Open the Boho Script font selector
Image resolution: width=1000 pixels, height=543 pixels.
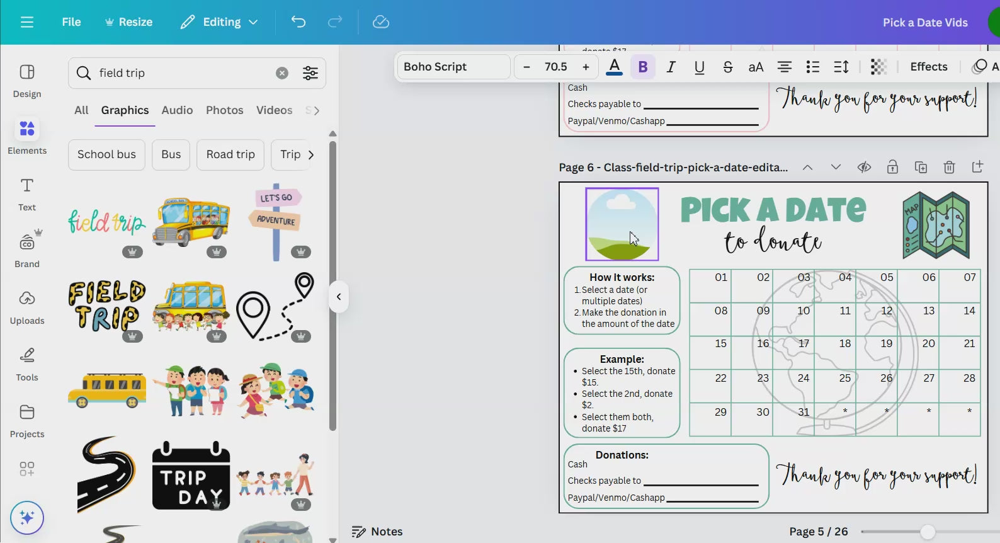453,67
